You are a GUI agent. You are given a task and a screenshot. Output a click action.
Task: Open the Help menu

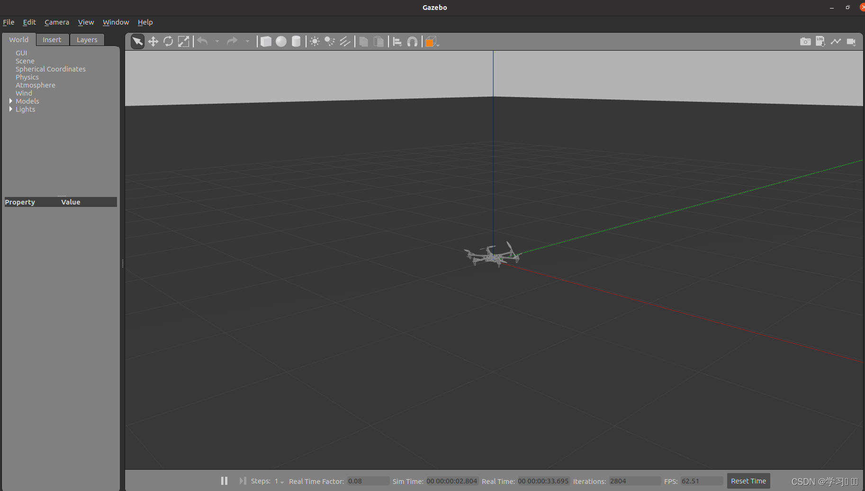tap(145, 22)
